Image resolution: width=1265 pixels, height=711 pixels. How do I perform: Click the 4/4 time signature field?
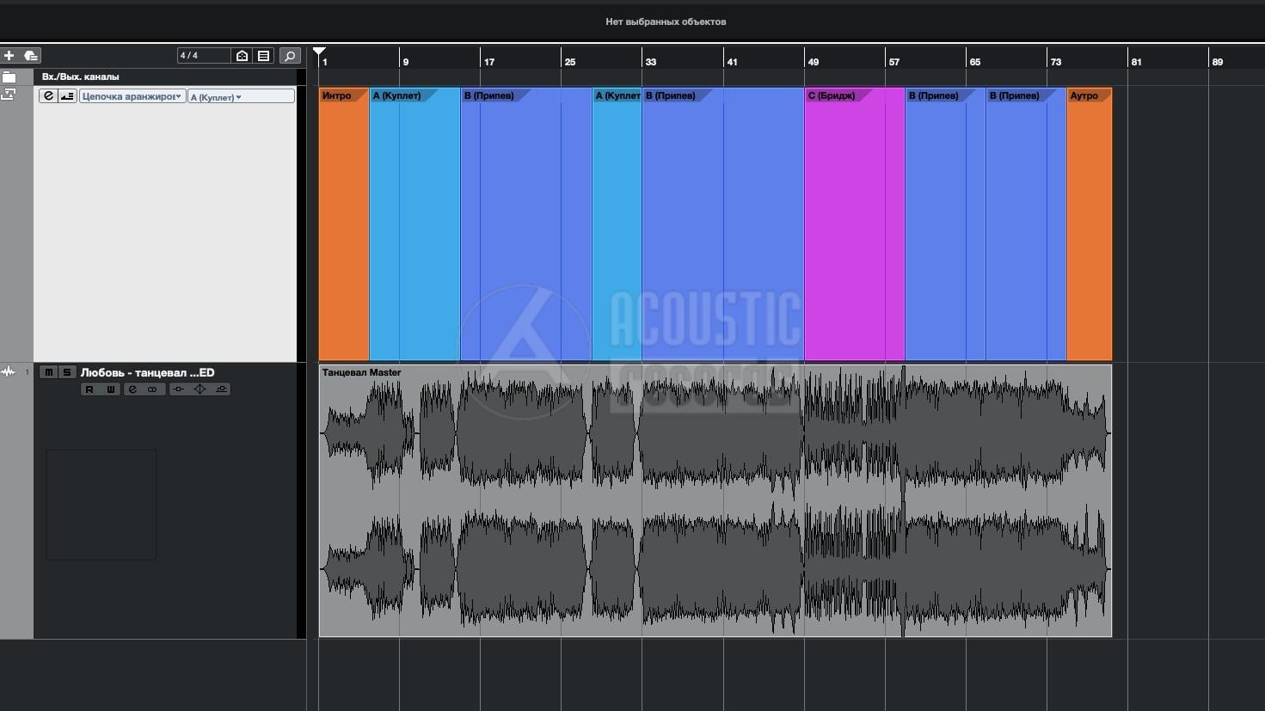204,56
